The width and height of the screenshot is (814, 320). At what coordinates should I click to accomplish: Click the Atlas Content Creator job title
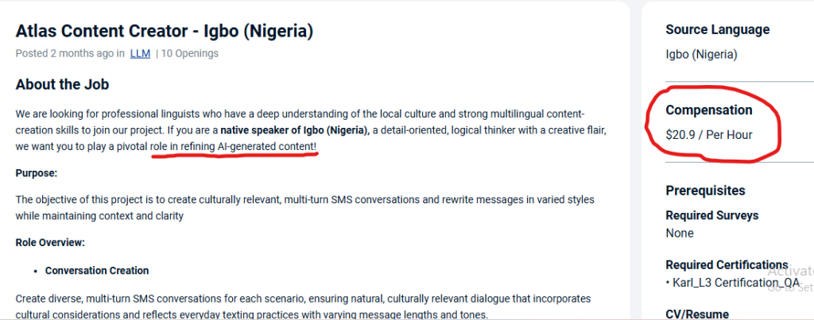pyautogui.click(x=165, y=32)
